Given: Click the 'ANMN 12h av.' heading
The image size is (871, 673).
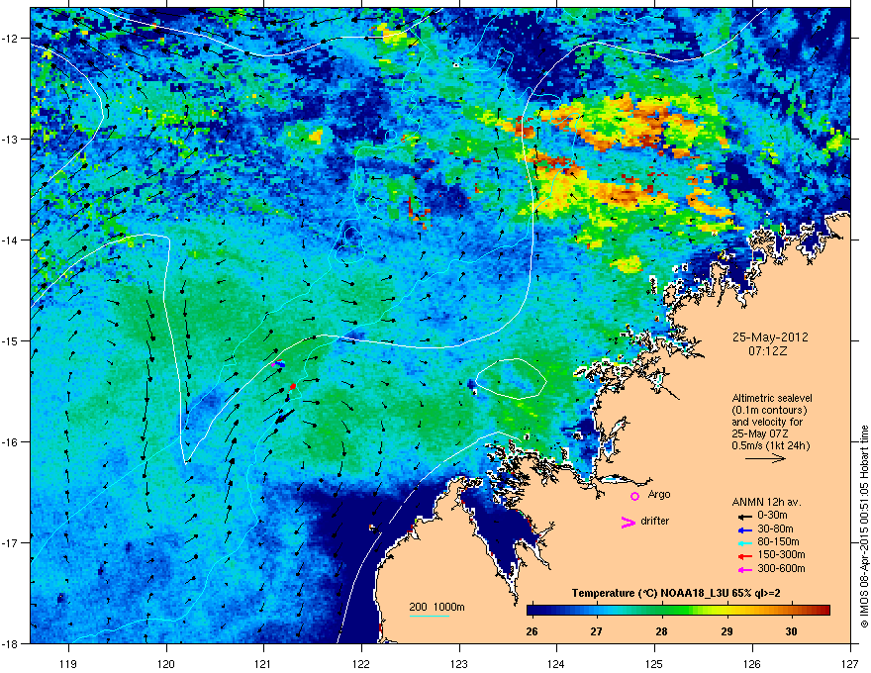Looking at the screenshot, I should coord(766,502).
